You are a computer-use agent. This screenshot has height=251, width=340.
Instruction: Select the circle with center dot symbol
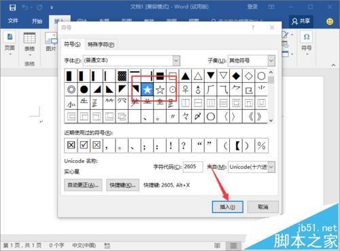[x=173, y=90]
